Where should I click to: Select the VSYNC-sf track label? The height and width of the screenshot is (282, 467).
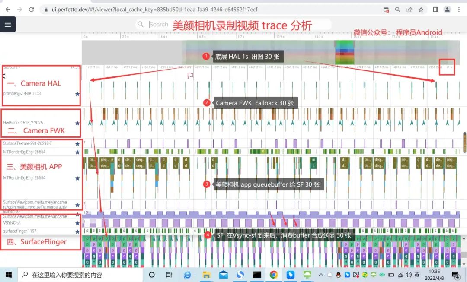12,223
